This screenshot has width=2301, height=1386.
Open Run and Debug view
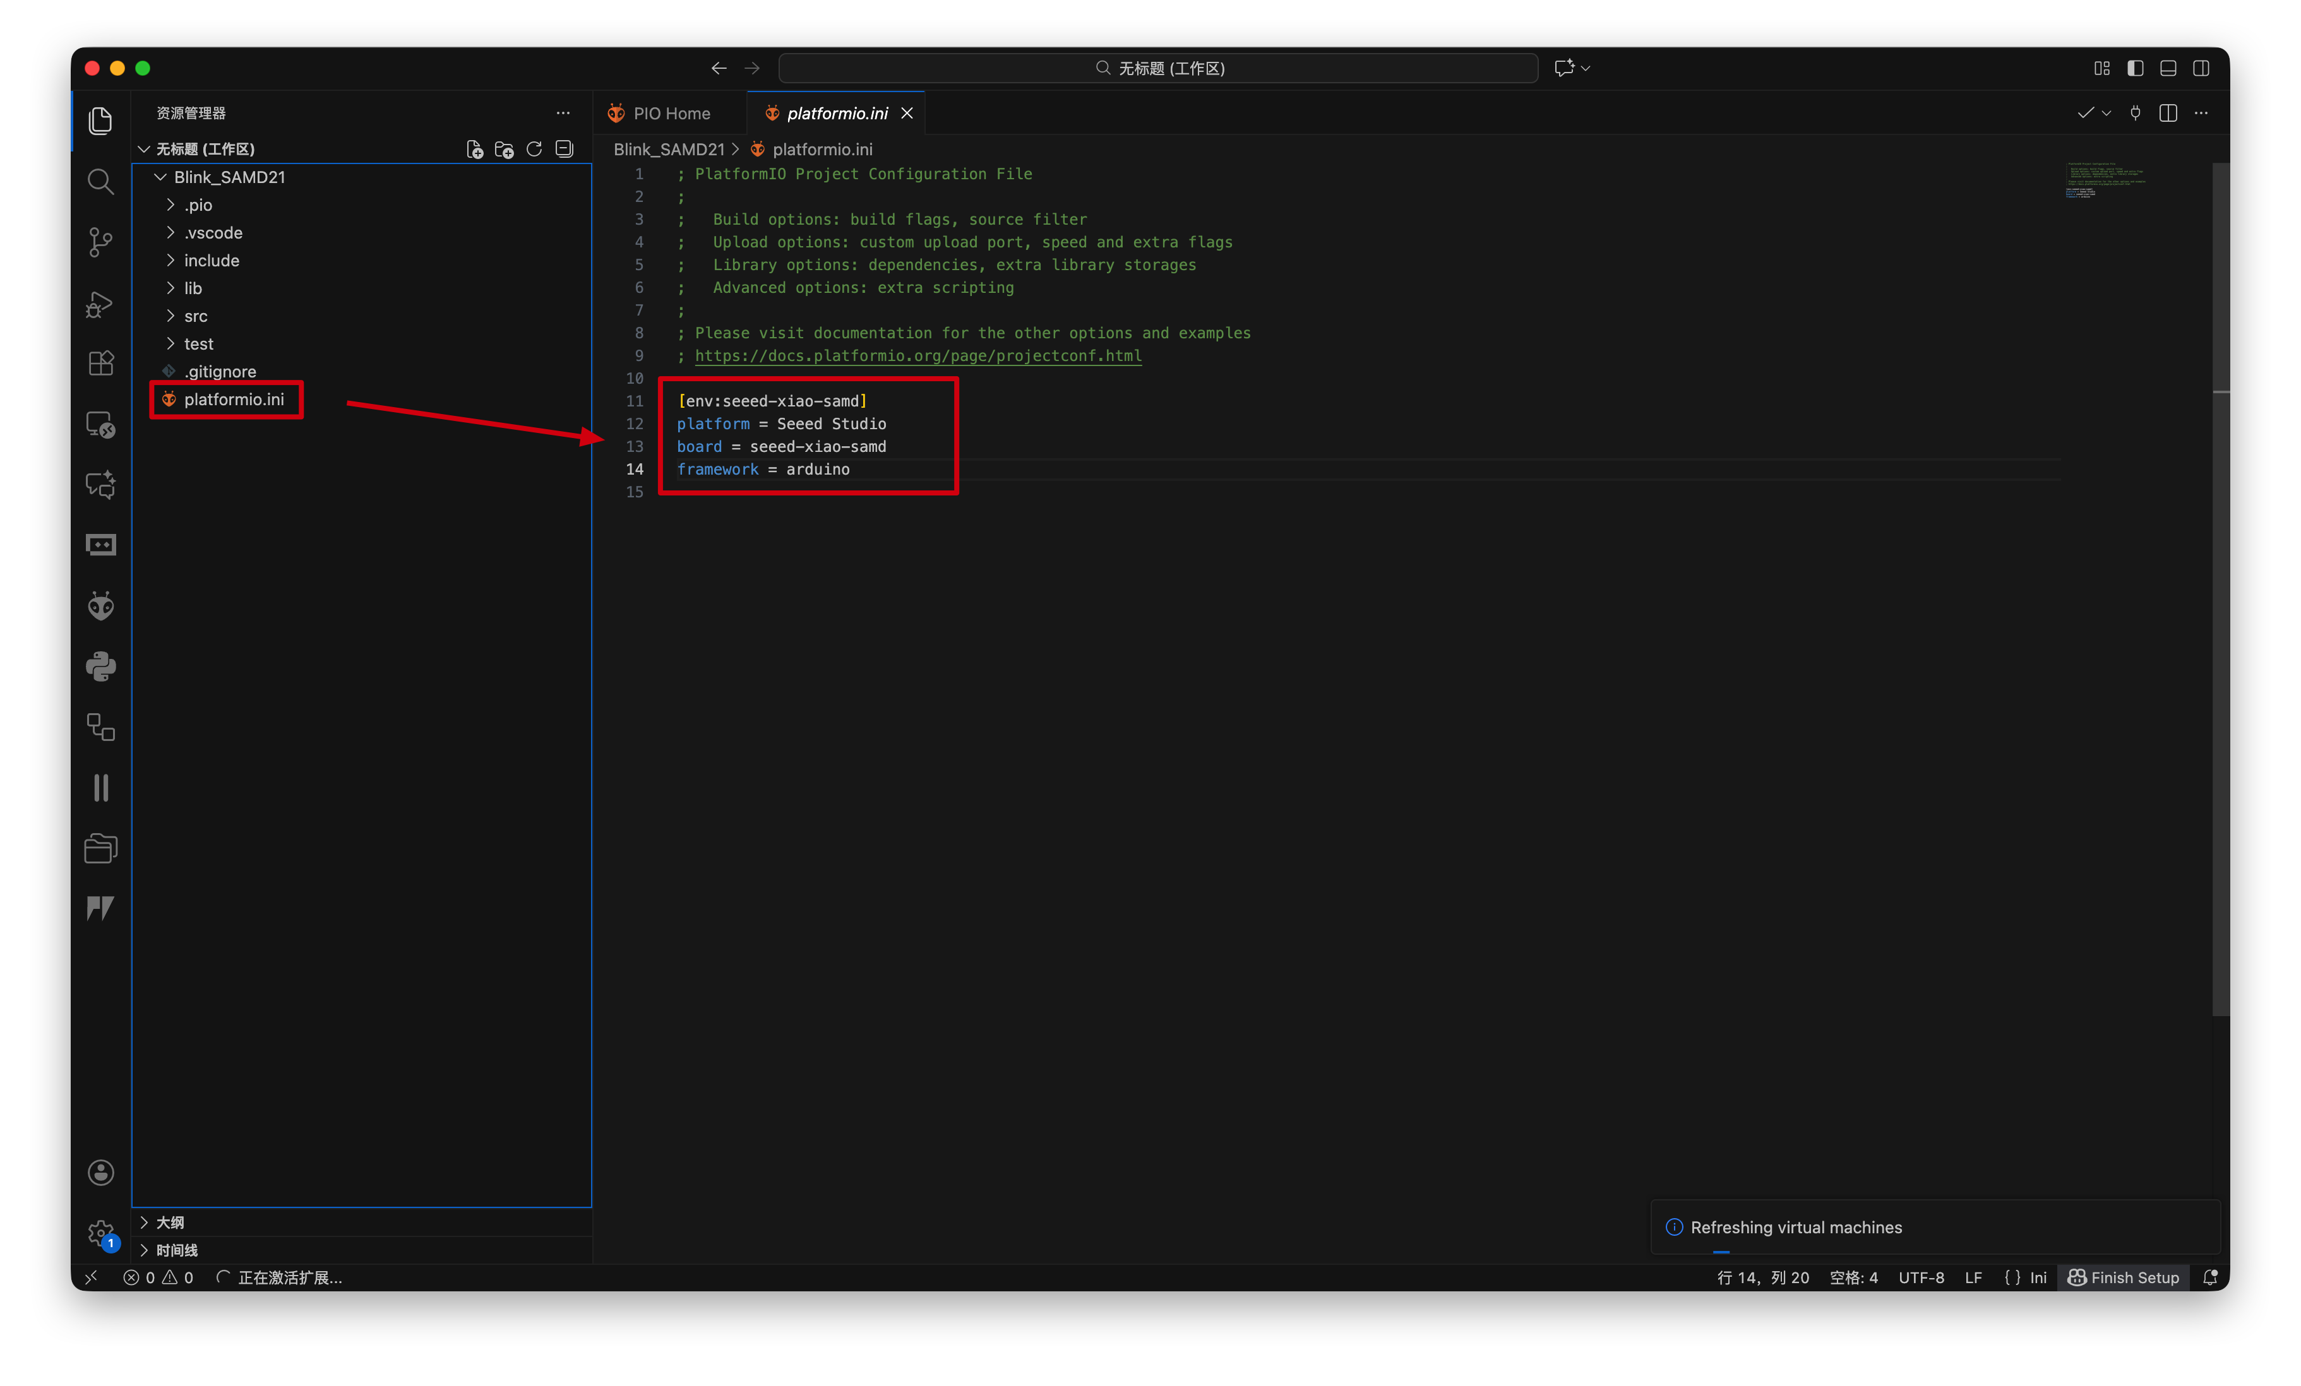click(x=100, y=304)
